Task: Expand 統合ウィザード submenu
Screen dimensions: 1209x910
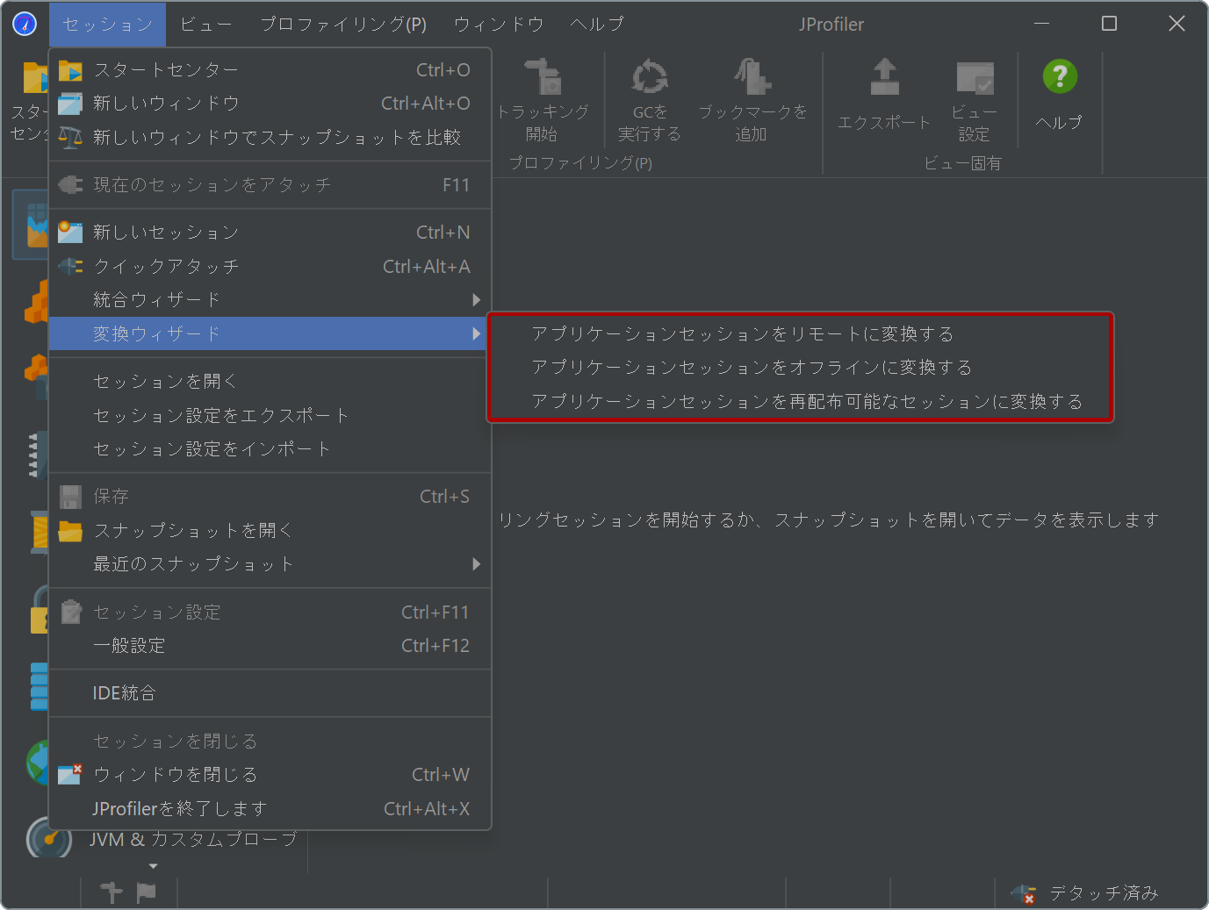Action: [270, 300]
